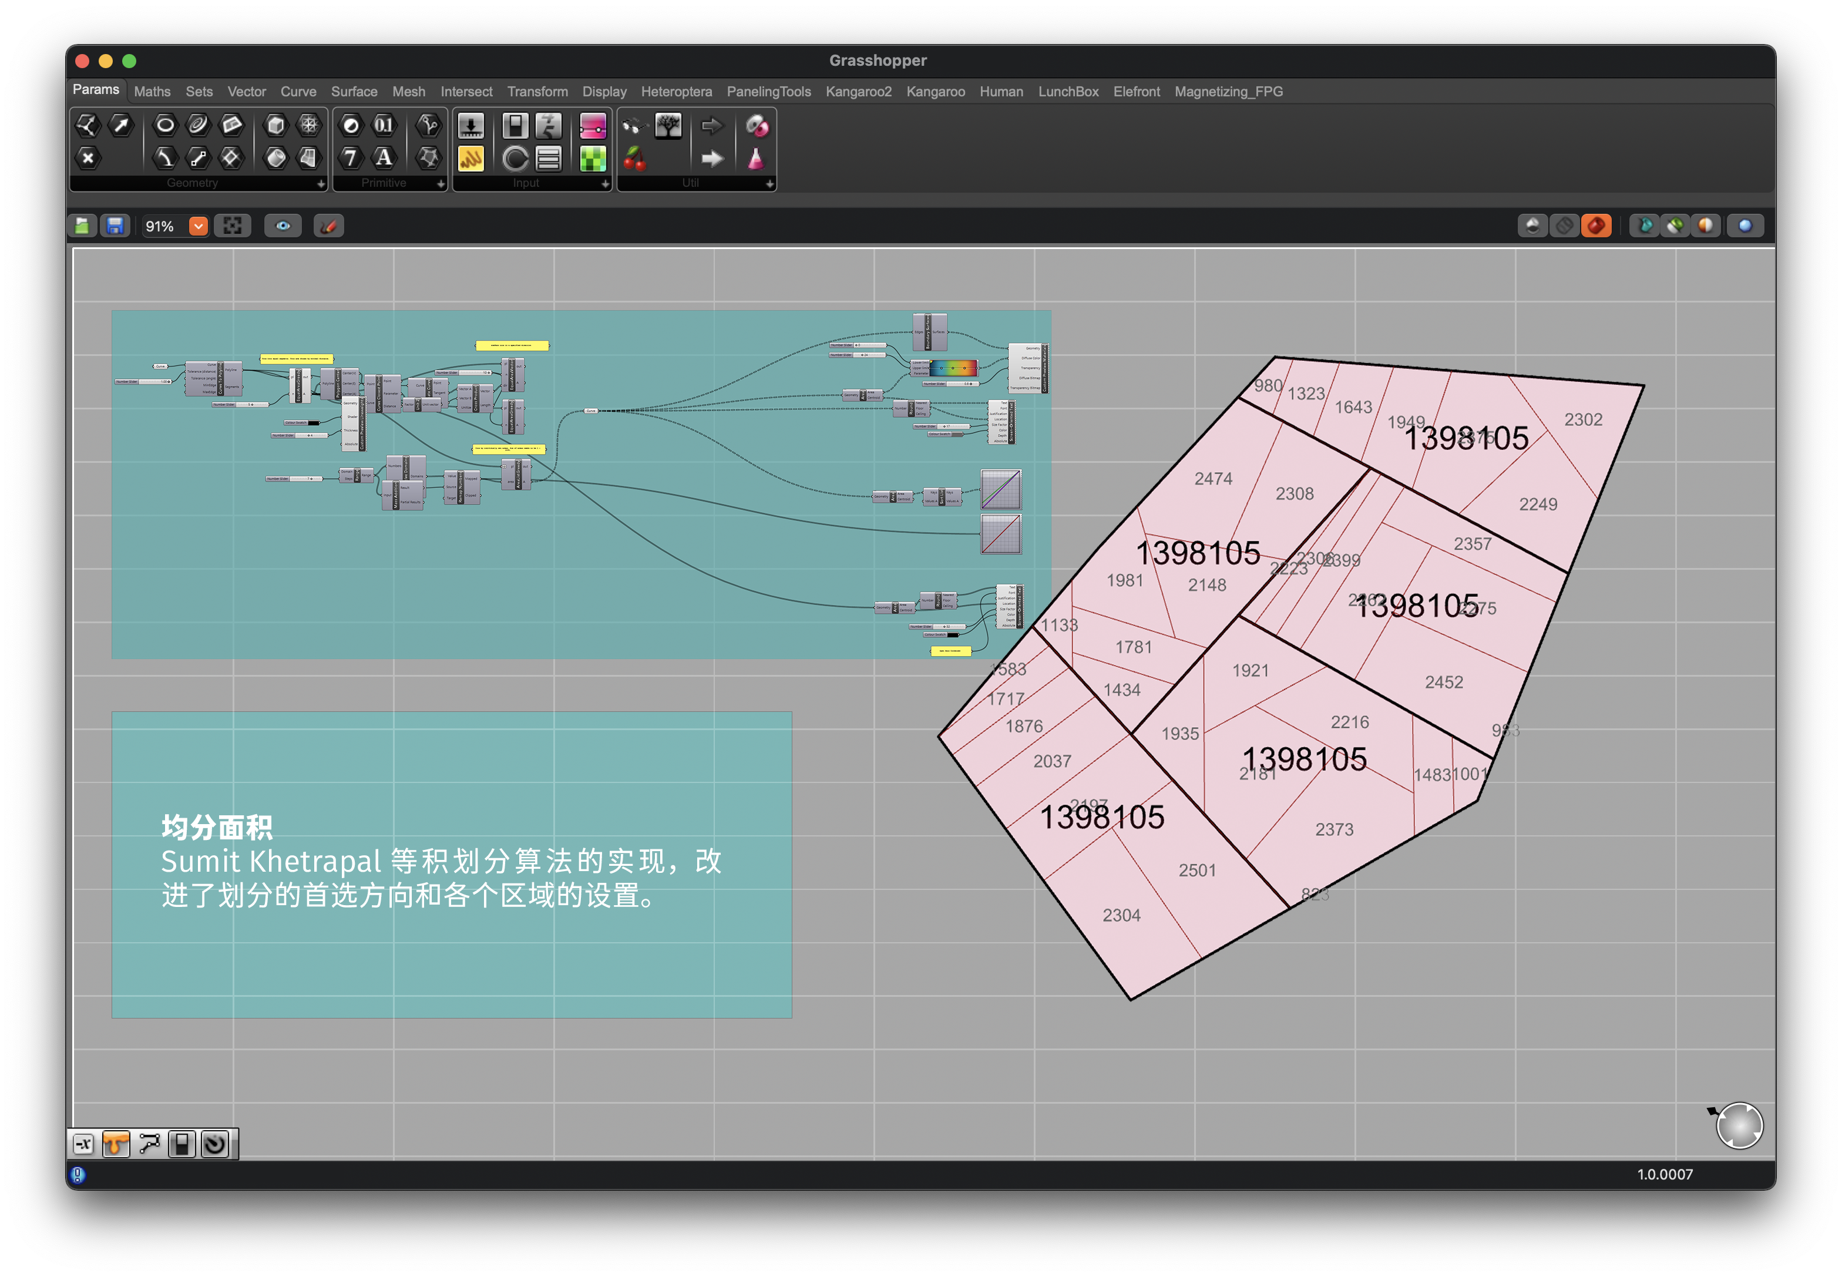Viewport: 1842px width, 1277px height.
Task: Select the Number Slider input component icon
Action: pos(470,126)
